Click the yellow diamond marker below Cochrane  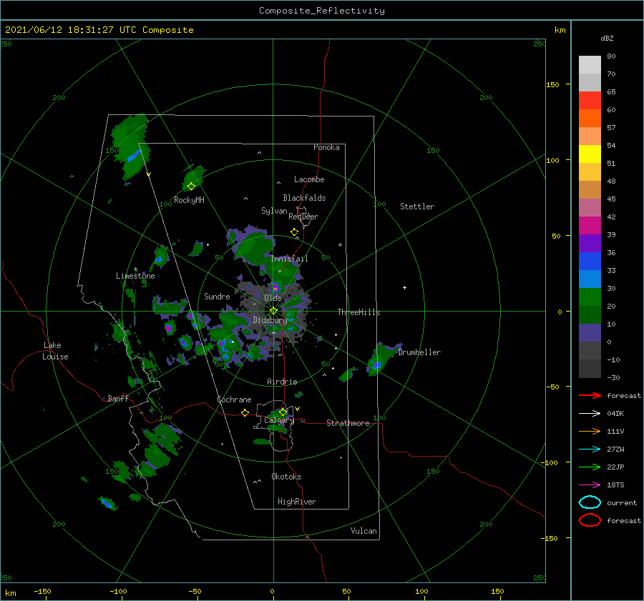tap(245, 412)
